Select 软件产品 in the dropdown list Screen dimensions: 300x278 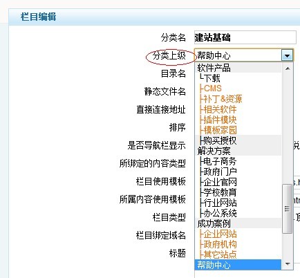point(238,68)
